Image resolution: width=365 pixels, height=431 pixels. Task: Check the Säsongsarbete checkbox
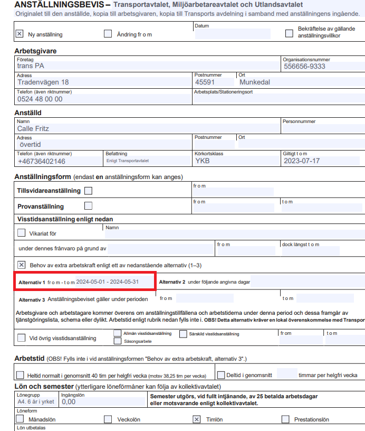(118, 341)
